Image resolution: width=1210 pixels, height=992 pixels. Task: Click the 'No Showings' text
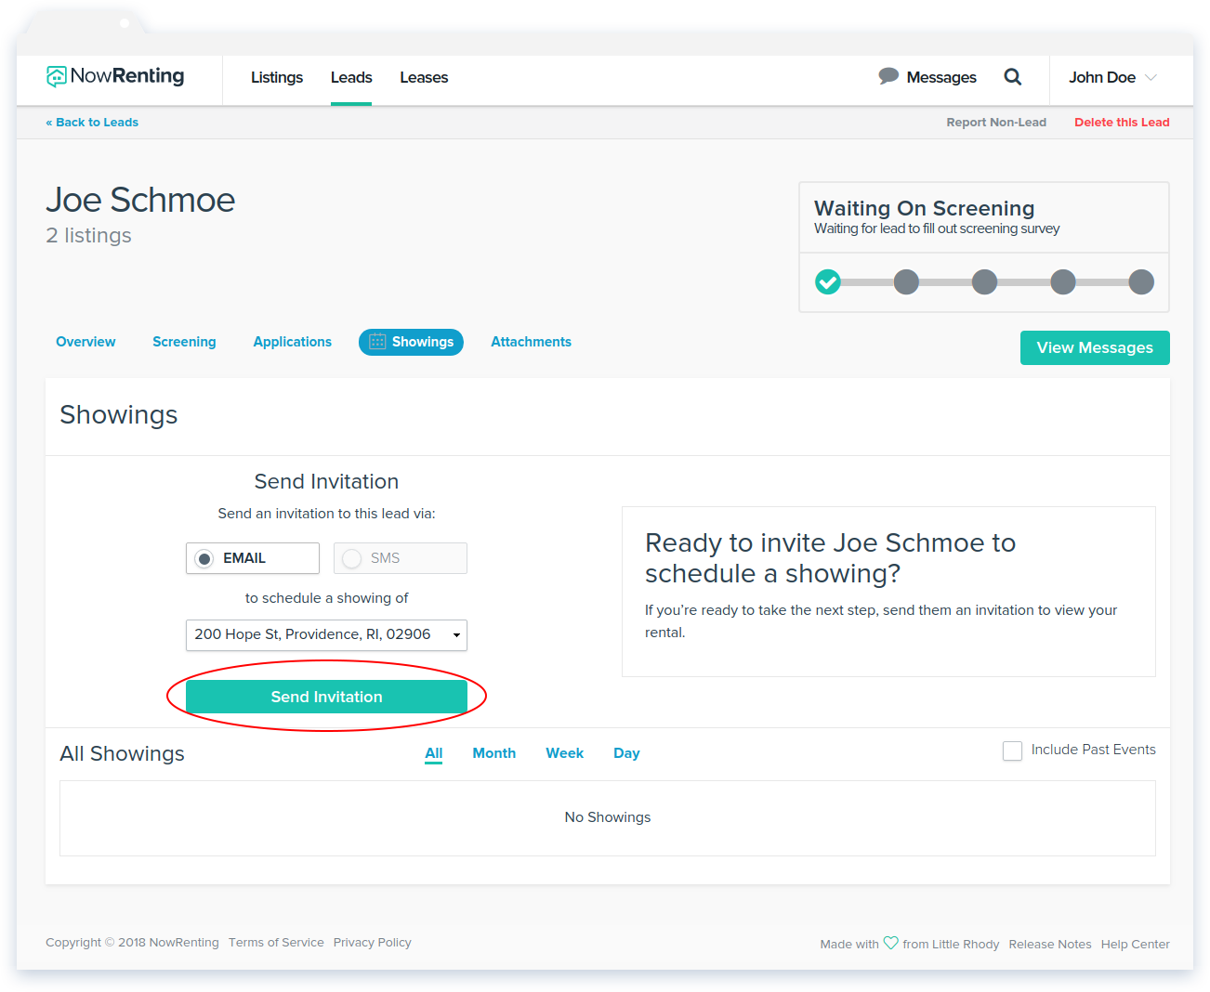click(x=608, y=817)
